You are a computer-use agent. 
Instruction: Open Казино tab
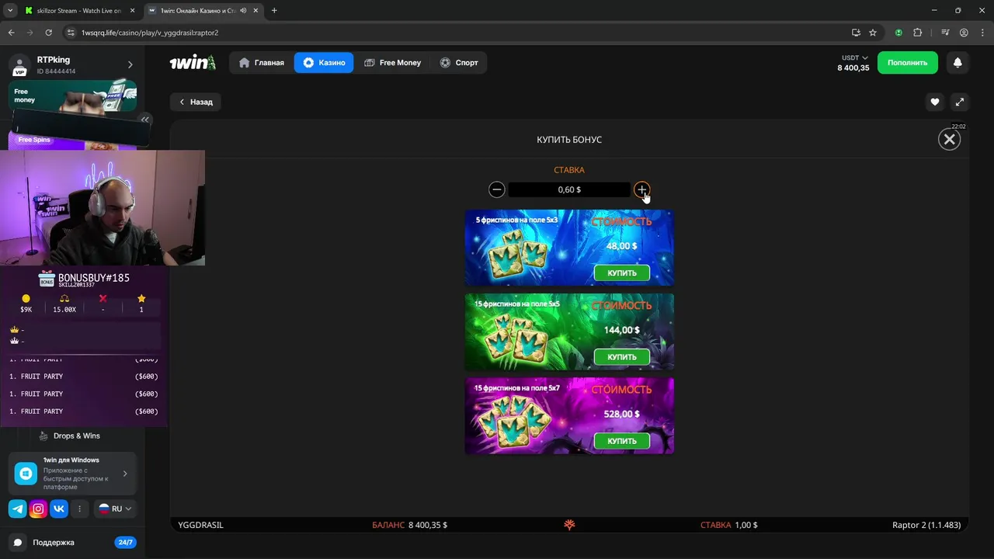coord(324,63)
